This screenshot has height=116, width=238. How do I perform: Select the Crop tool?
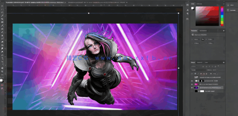pos(2,19)
